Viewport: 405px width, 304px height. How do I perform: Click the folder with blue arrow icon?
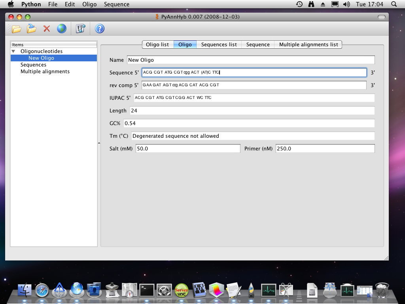(32, 29)
